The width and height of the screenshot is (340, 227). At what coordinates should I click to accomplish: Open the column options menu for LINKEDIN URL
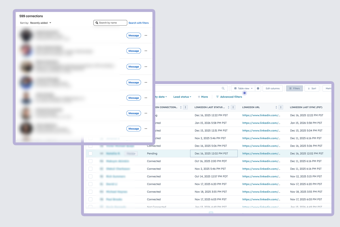click(x=281, y=107)
